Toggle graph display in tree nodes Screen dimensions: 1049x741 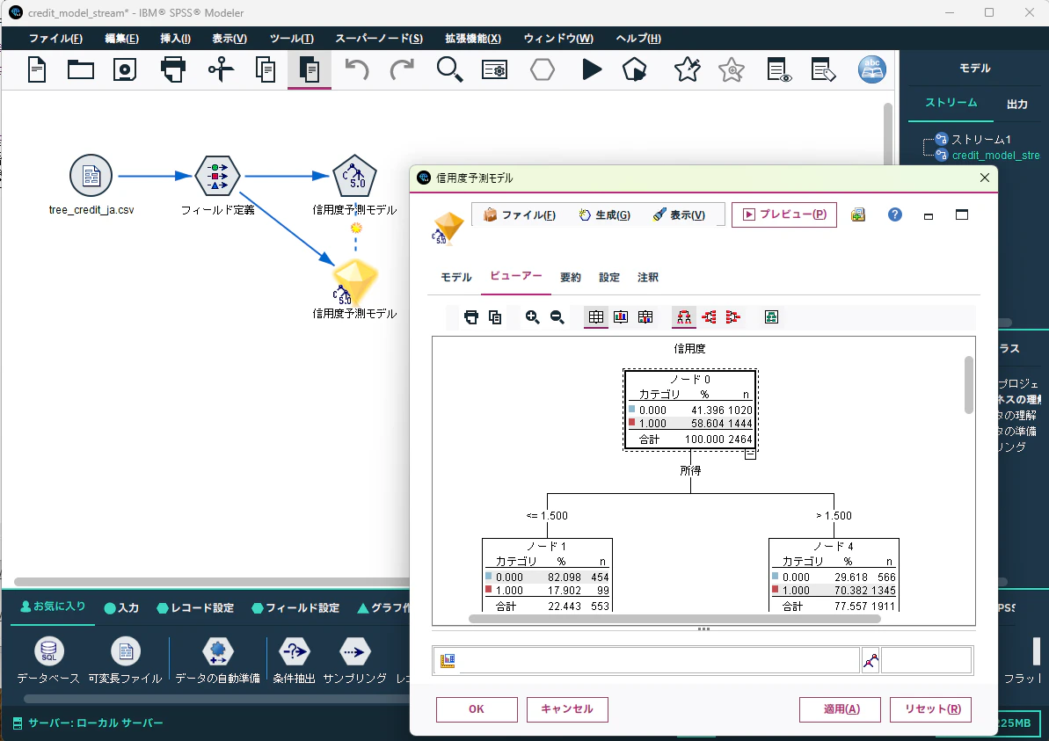pos(621,317)
